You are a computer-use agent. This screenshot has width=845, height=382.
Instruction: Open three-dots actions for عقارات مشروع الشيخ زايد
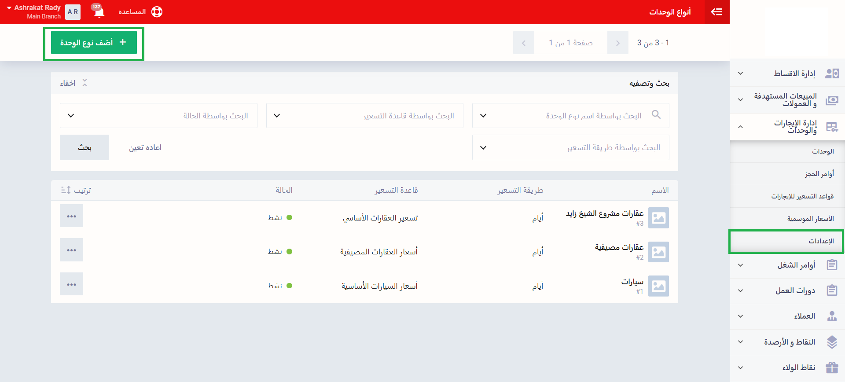(71, 217)
